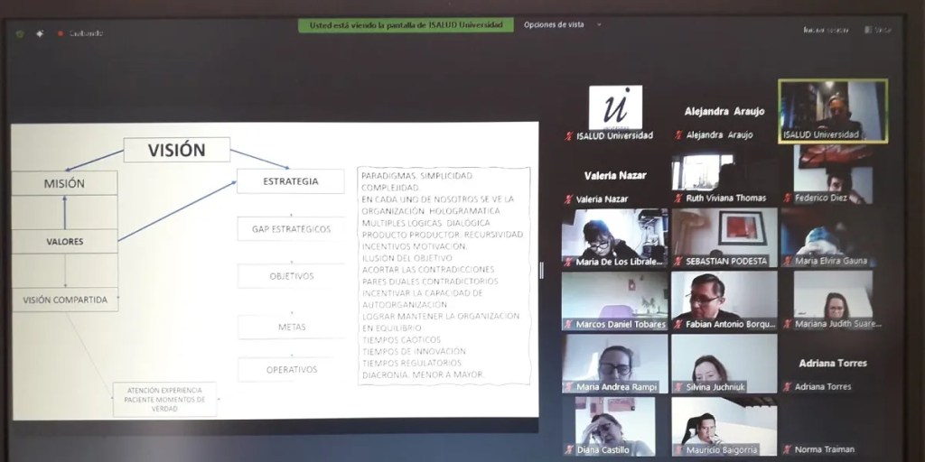Click muted mic icon beside Diana Castillo
Screen dimensions: 925x462
[x=568, y=449]
